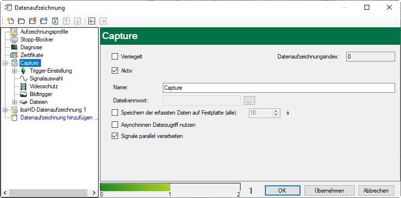Expand the Dateien tree node
Viewport: 401px width, 198px height.
coord(15,102)
